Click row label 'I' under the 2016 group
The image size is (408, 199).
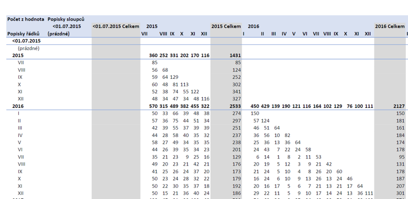(x=18, y=114)
